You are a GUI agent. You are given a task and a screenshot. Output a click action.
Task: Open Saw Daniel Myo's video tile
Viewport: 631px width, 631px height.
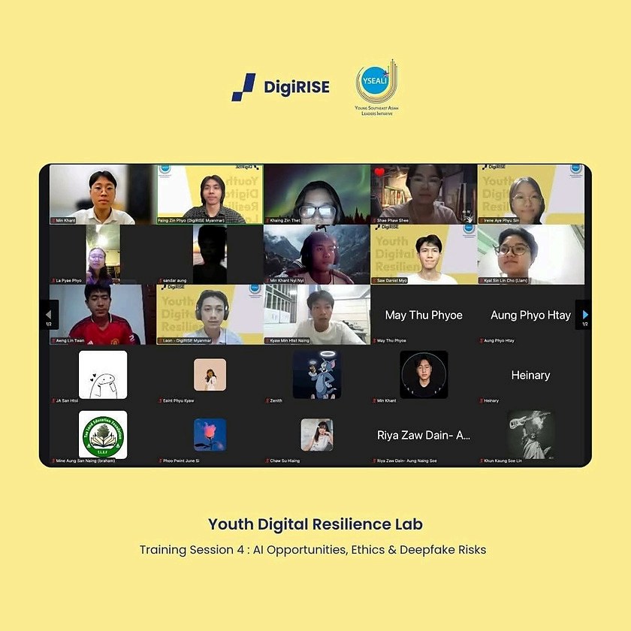click(x=424, y=255)
